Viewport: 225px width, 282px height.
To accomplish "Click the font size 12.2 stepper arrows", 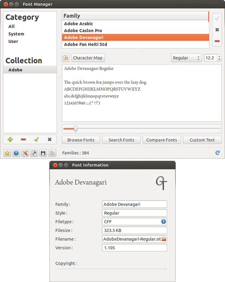I will tap(219, 58).
